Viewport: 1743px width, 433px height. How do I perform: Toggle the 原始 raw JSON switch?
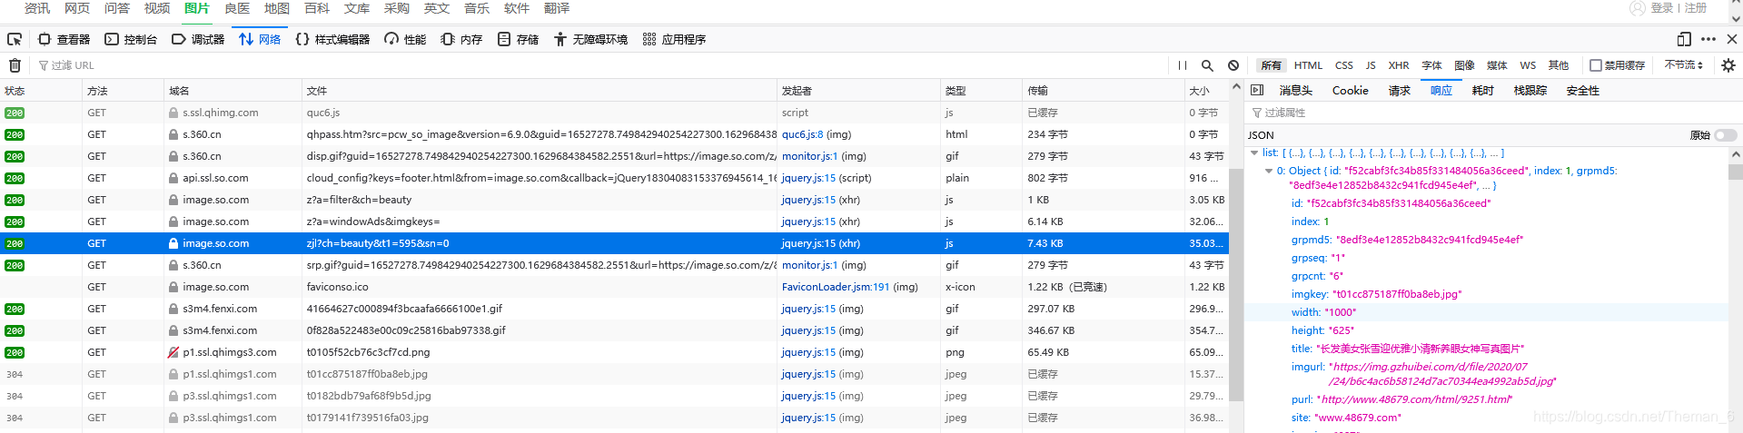pyautogui.click(x=1726, y=135)
